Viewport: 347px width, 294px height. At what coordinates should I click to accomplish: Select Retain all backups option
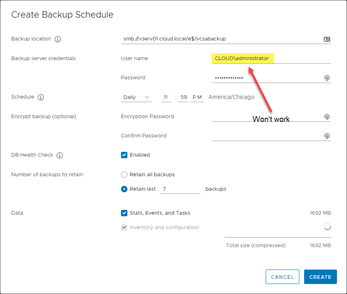pyautogui.click(x=124, y=175)
